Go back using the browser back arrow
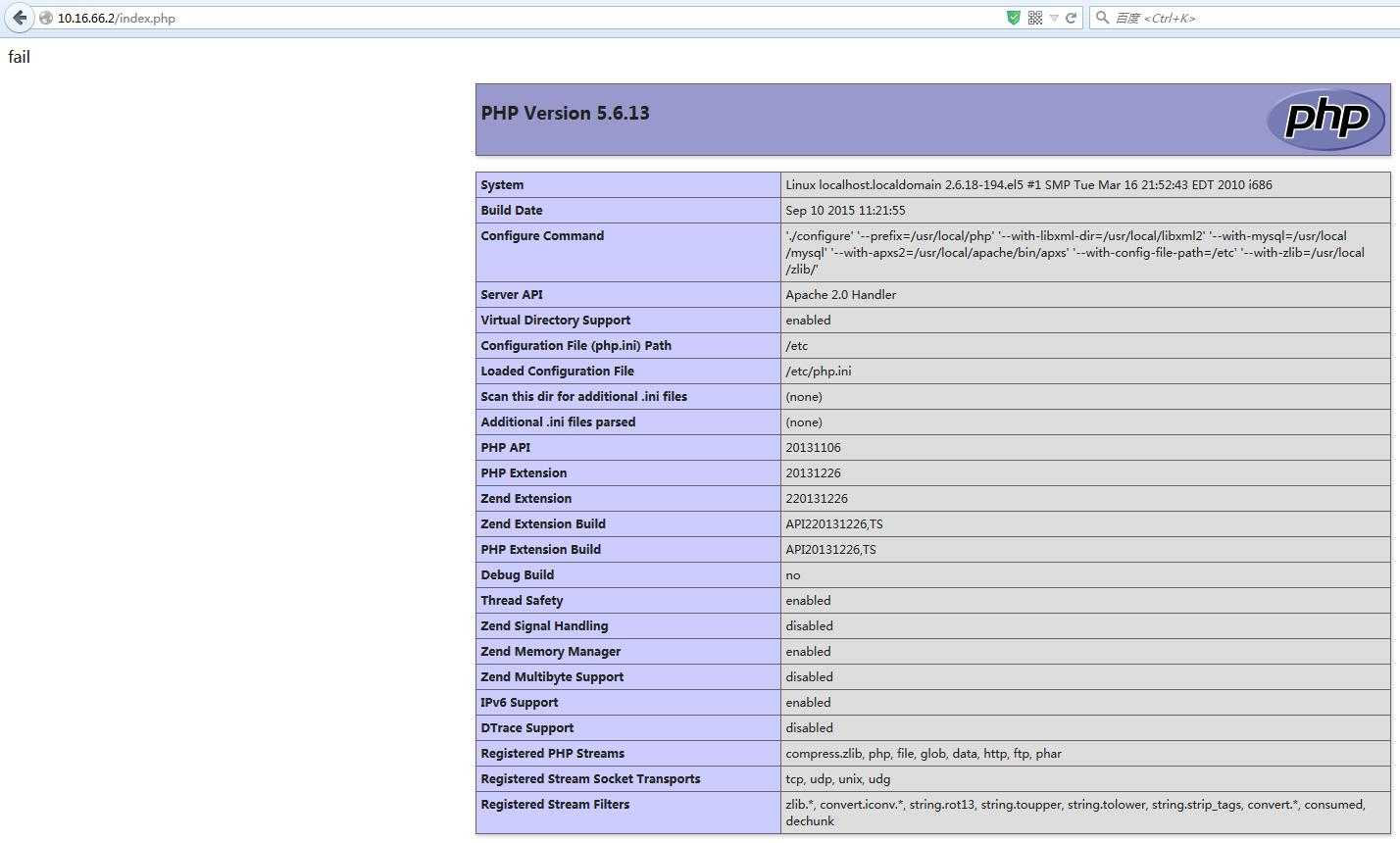 (x=20, y=18)
